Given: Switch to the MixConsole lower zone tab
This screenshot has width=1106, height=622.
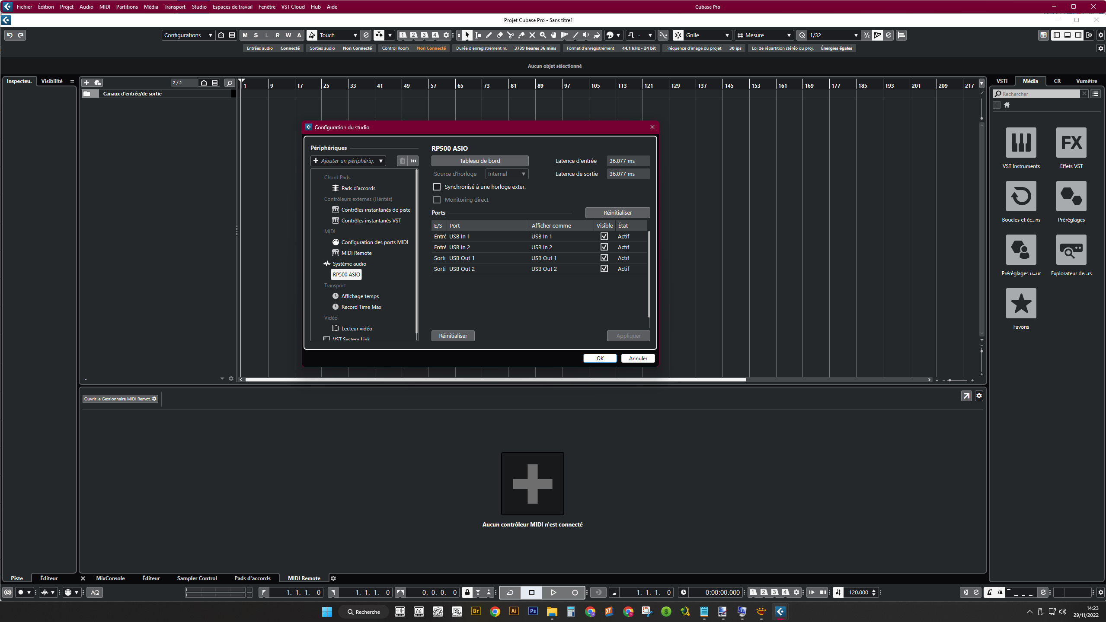Looking at the screenshot, I should (110, 578).
